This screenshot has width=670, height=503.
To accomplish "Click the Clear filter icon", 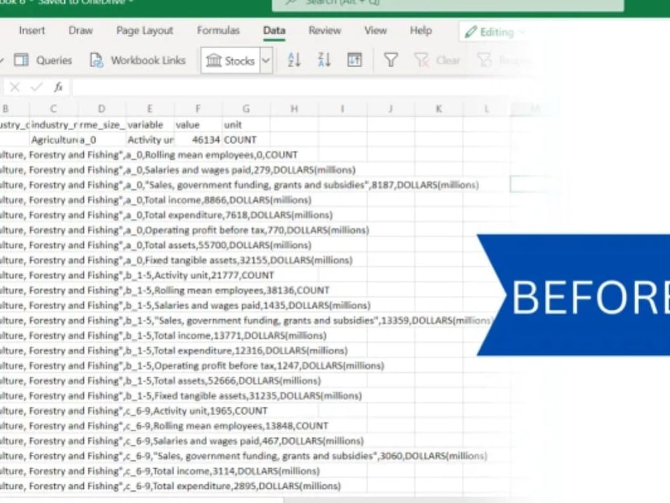I will pyautogui.click(x=421, y=59).
